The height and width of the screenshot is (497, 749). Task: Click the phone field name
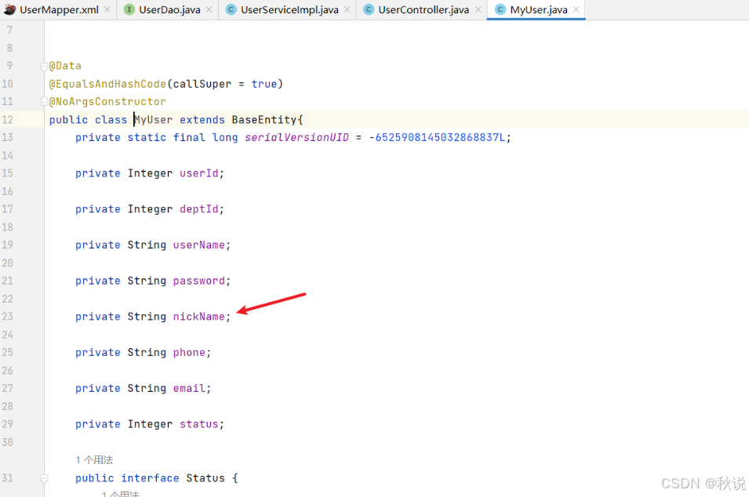(x=189, y=352)
